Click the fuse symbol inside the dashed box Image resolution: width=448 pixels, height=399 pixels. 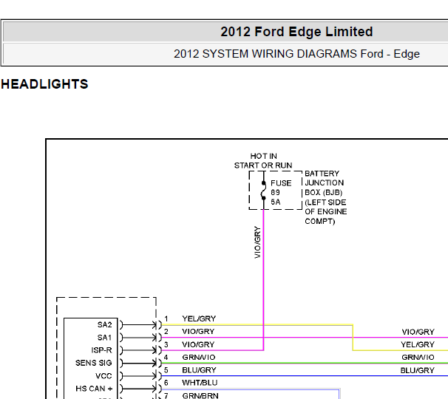click(x=263, y=190)
